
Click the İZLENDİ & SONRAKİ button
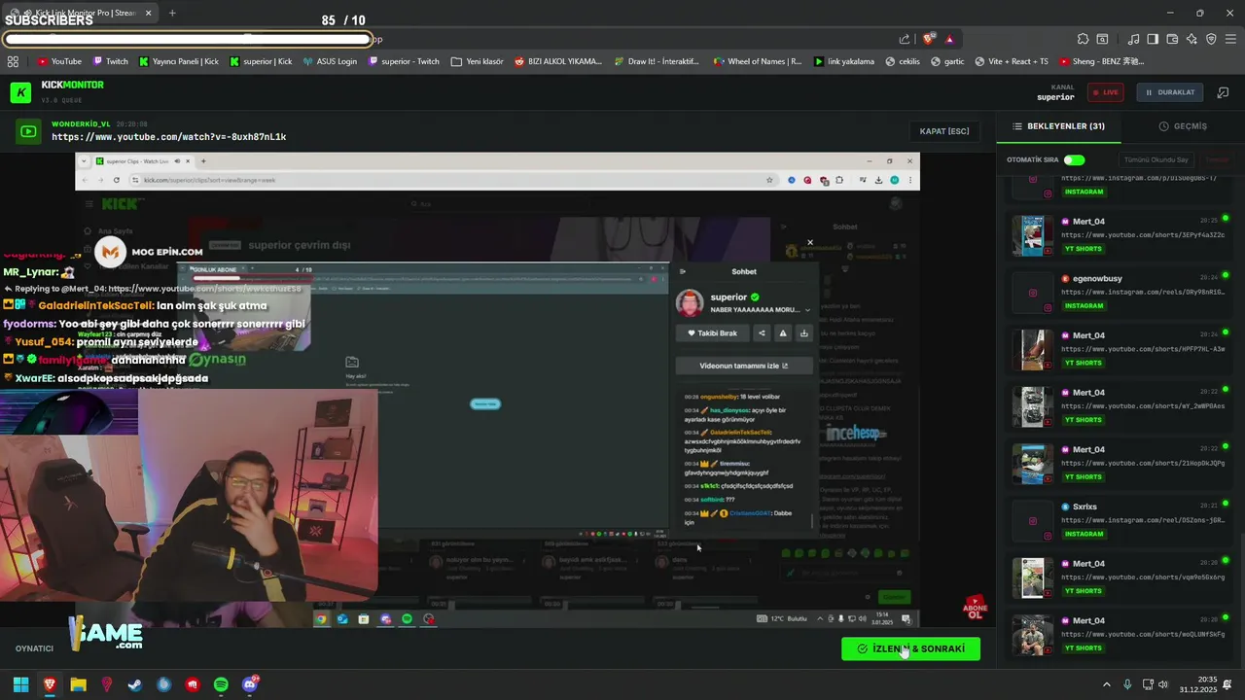(x=910, y=648)
